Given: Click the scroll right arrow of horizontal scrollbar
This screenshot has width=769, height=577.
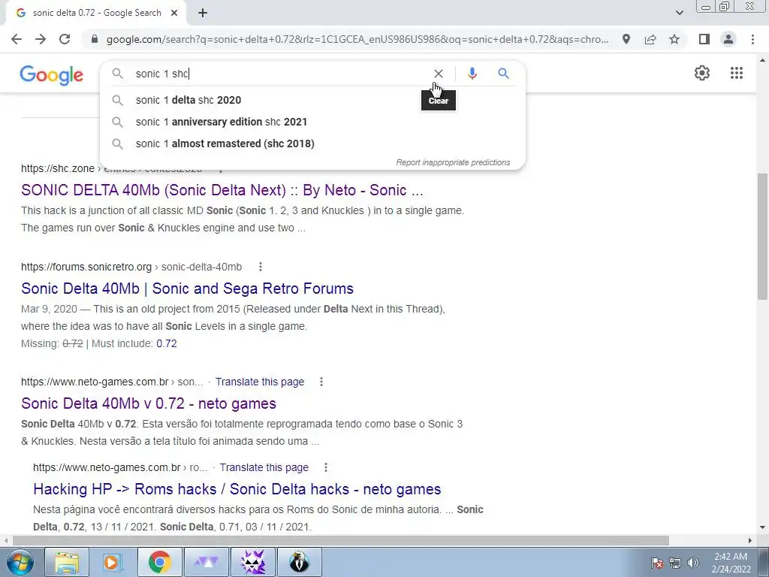Looking at the screenshot, I should pos(750,541).
